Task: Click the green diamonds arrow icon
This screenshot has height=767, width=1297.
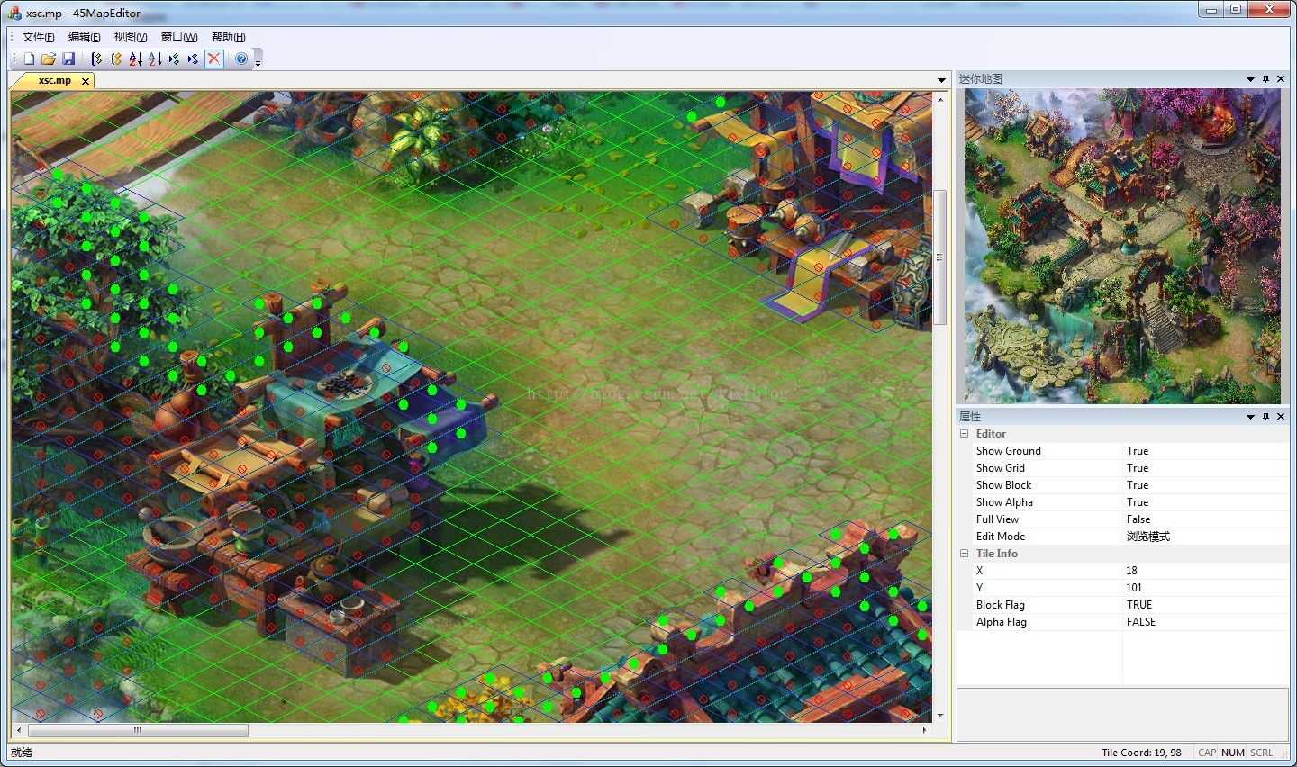Action: [174, 59]
